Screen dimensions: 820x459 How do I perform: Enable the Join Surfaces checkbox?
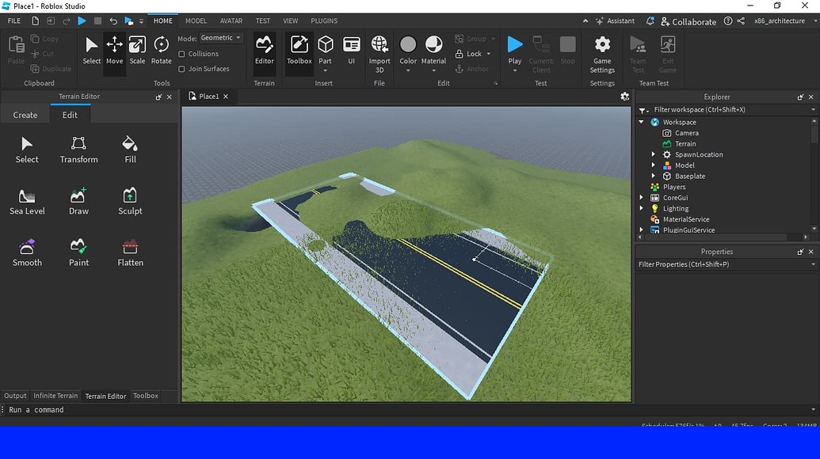pyautogui.click(x=181, y=69)
